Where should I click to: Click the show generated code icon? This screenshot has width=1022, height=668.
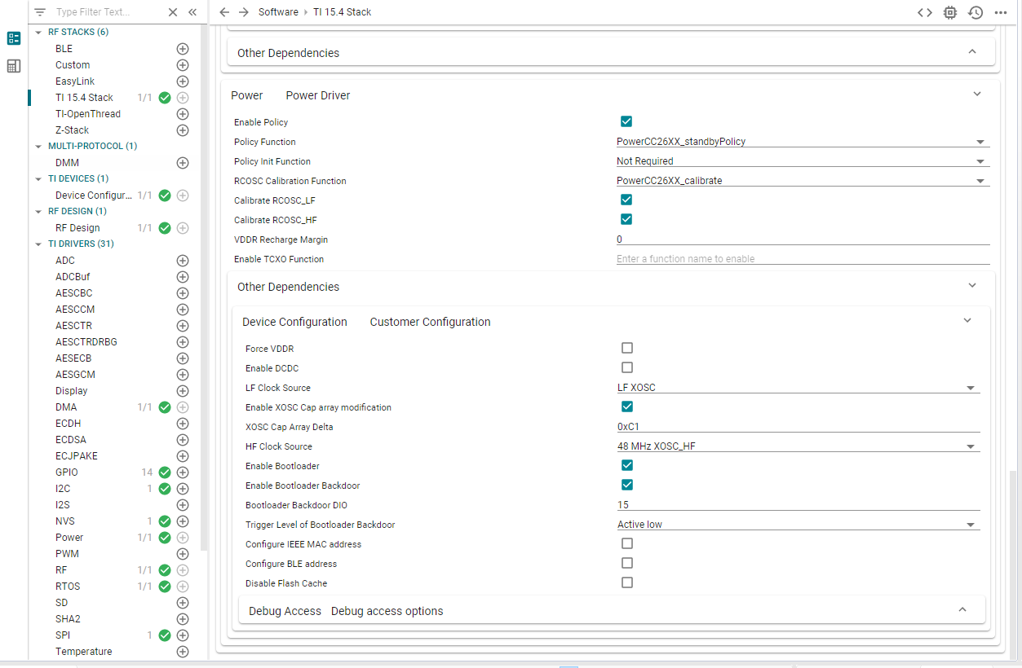click(924, 12)
